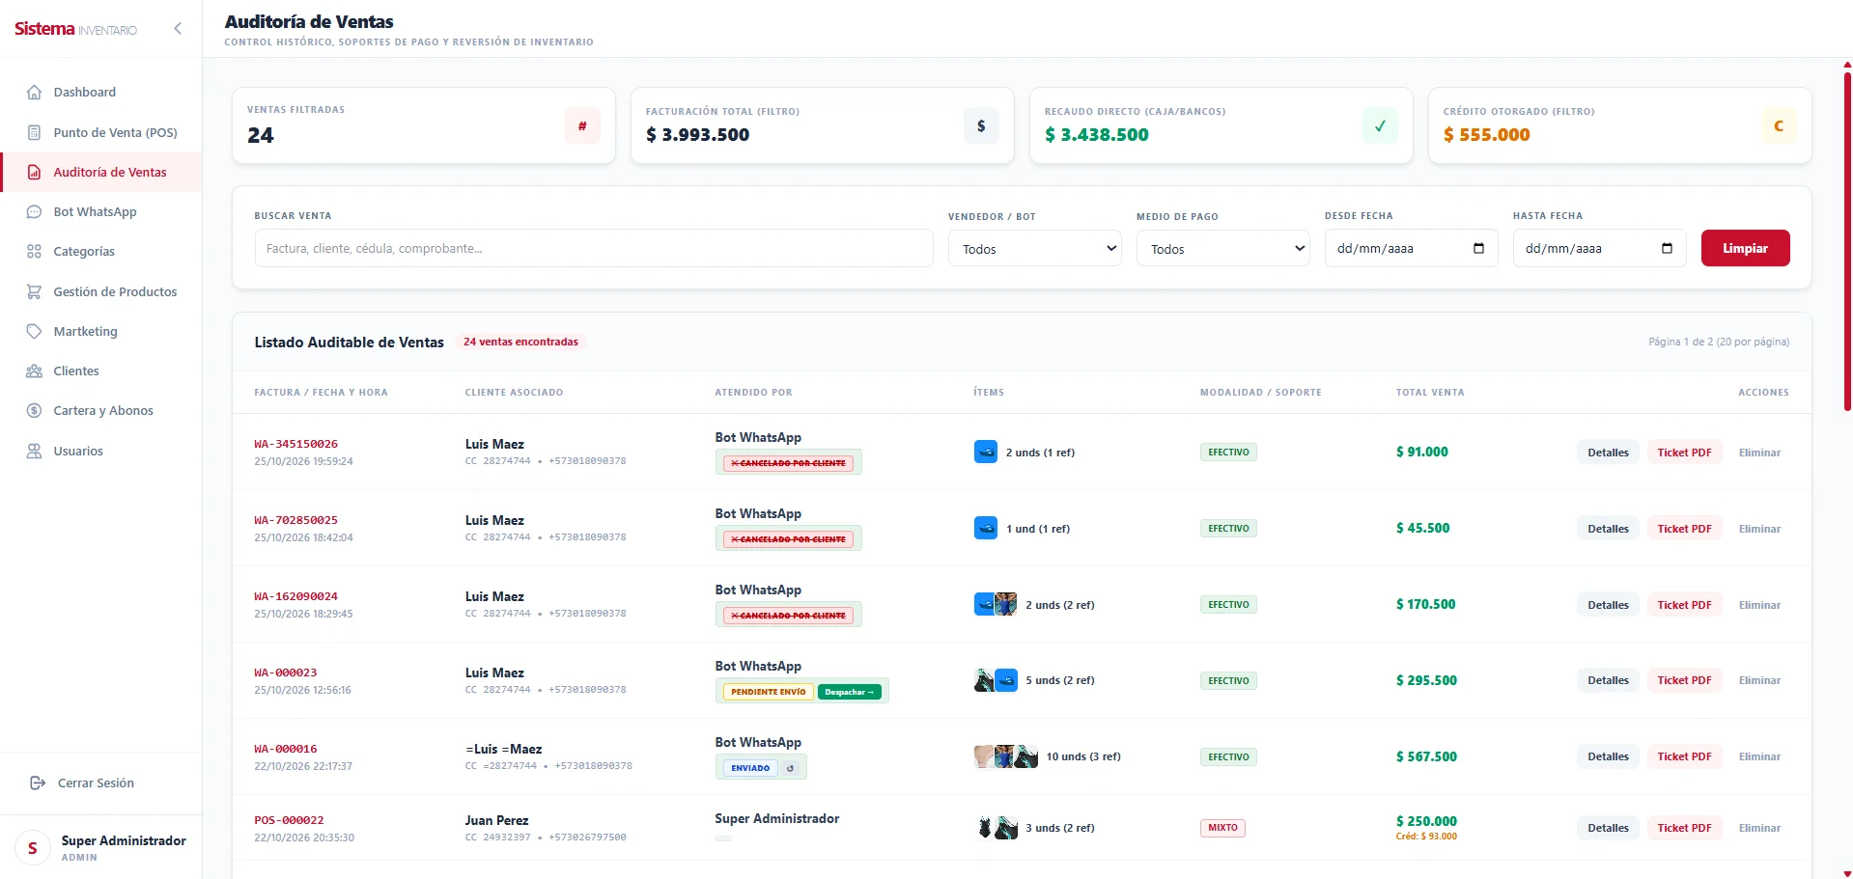Navigate to Cartera y Abonos
1853x879 pixels.
click(x=101, y=411)
